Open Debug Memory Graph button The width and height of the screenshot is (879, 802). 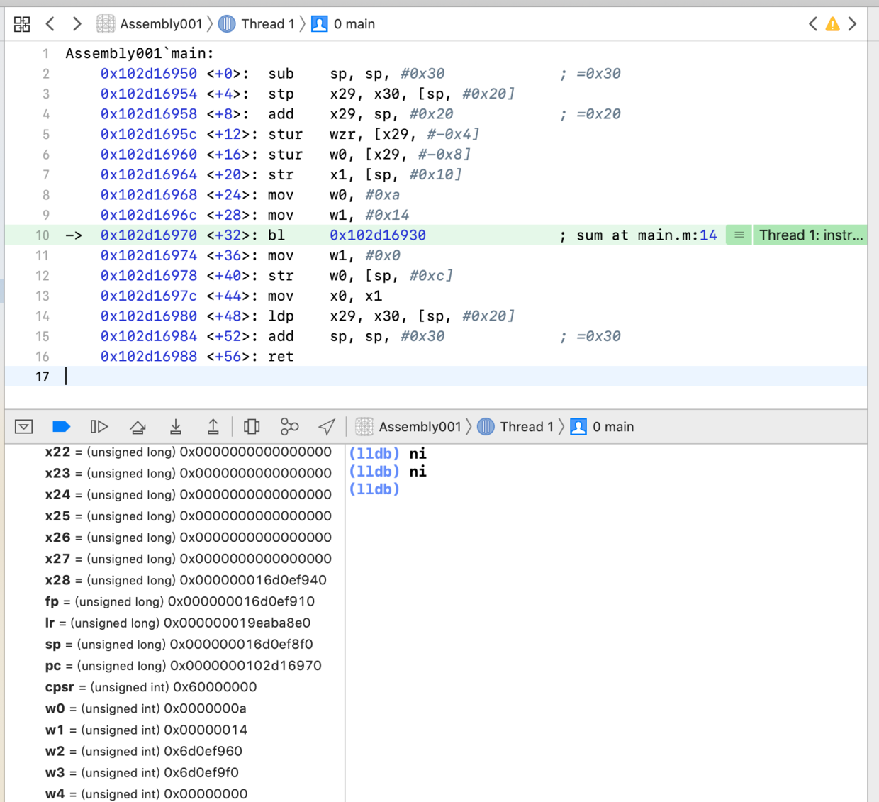(x=289, y=427)
